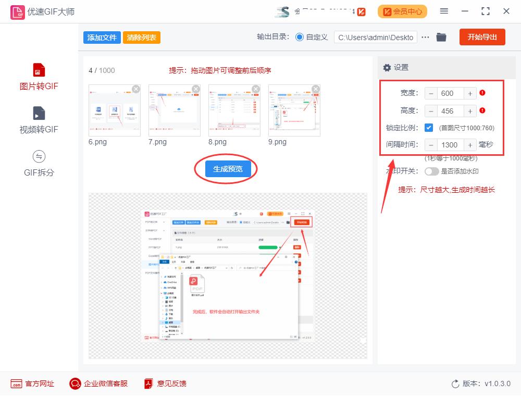Remove 9.png using its X button
This screenshot has width=521, height=396.
pos(315,89)
